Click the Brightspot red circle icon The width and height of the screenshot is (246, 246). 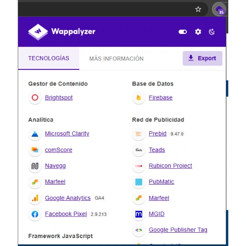(x=35, y=97)
